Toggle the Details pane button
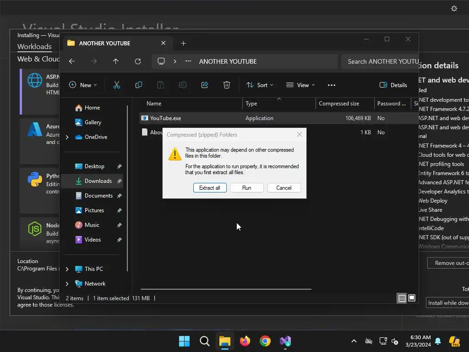 tap(393, 85)
